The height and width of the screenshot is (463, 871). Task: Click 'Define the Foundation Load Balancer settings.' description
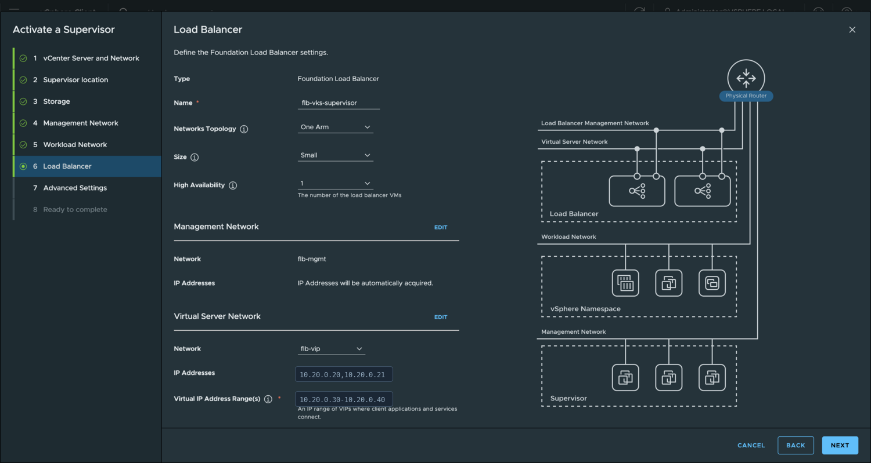251,53
